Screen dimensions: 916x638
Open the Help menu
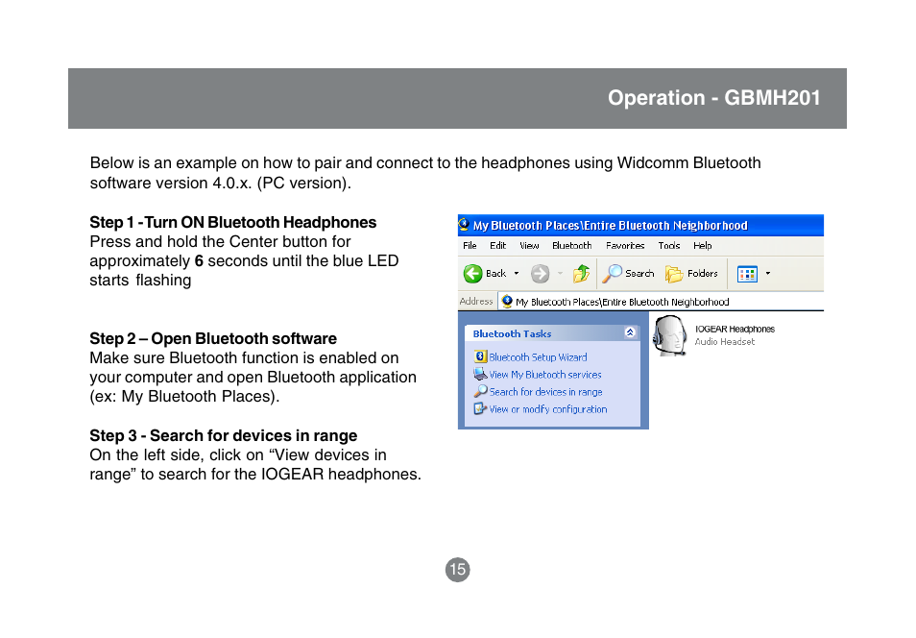702,246
